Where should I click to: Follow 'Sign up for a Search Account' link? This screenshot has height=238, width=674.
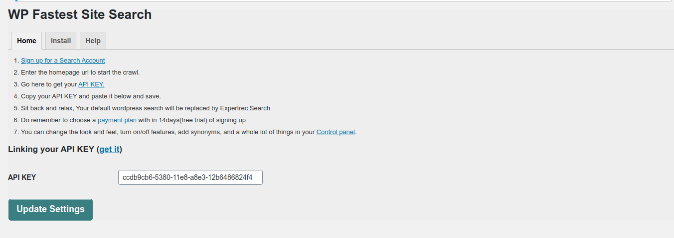click(63, 61)
